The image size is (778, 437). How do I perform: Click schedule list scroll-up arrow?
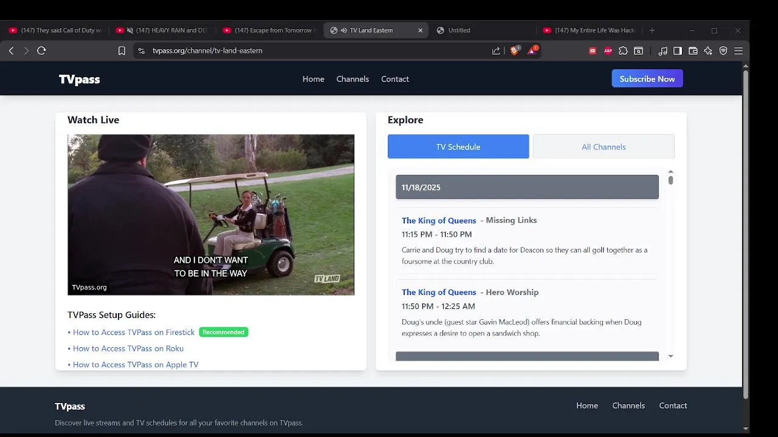click(670, 172)
